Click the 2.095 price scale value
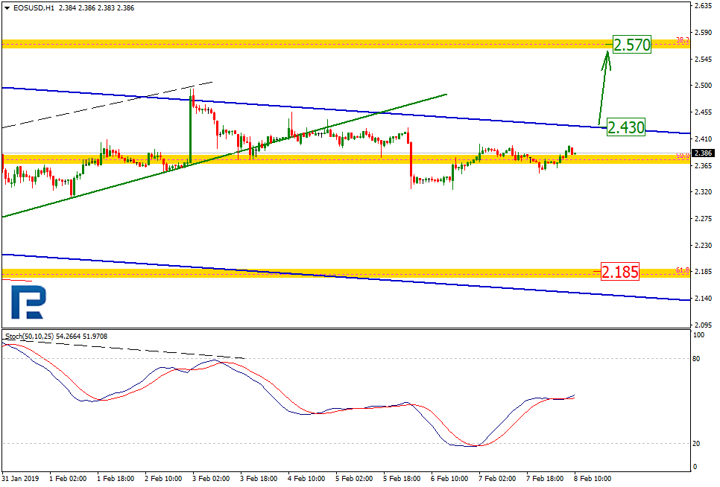Screen dimensions: 720x487 702,325
